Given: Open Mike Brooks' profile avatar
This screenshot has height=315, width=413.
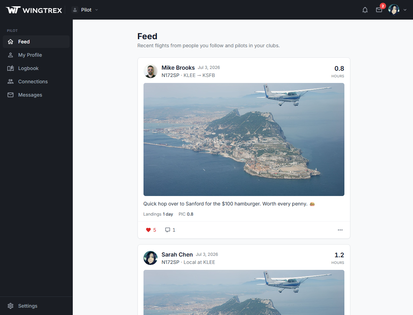Looking at the screenshot, I should [x=150, y=71].
